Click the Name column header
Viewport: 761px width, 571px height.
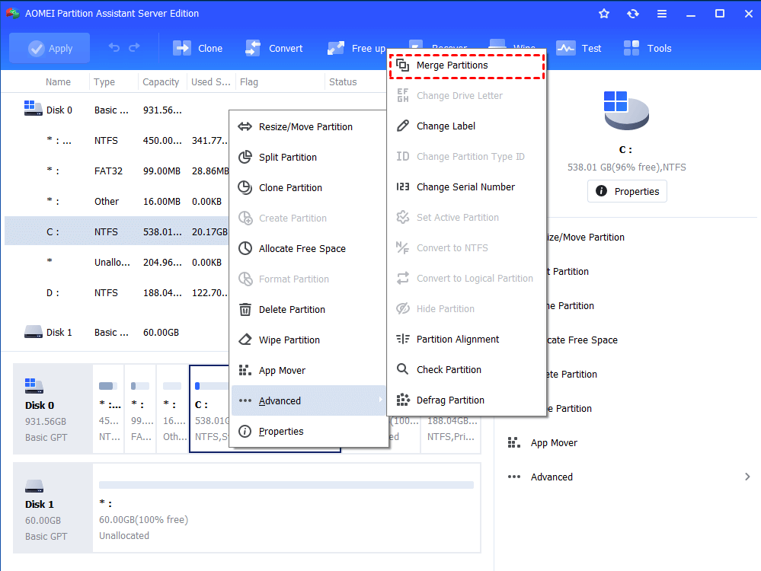point(58,82)
